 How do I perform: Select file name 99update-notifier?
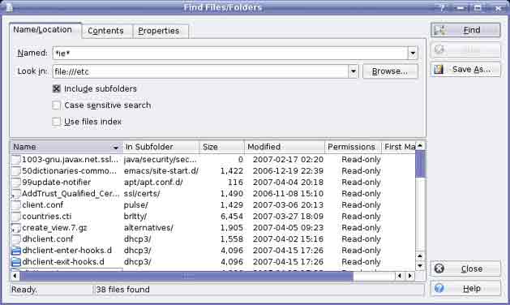coord(57,183)
